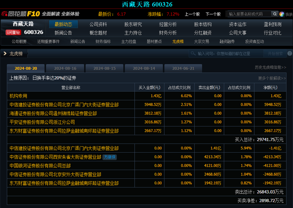Click the 营业部名称 column header
The image size is (293, 208).
coord(71,88)
